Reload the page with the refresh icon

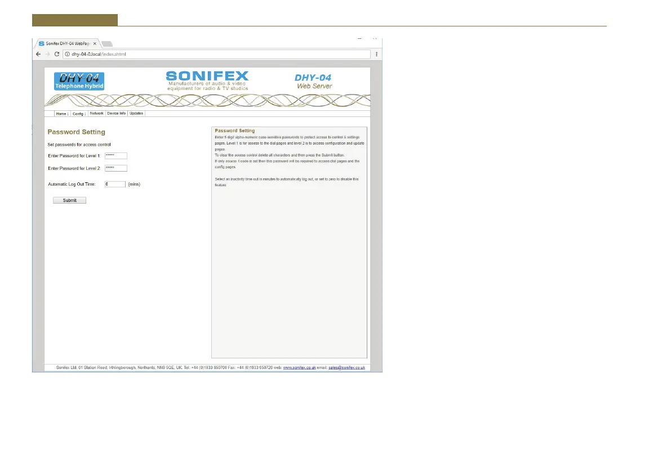tap(57, 54)
